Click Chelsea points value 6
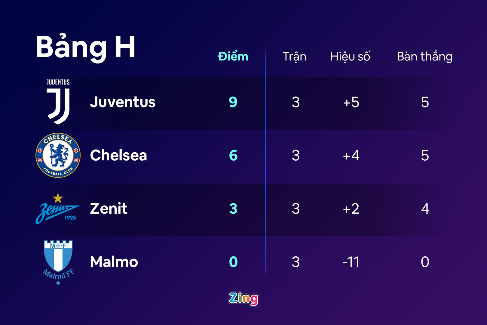This screenshot has width=487, height=325. pyautogui.click(x=233, y=155)
